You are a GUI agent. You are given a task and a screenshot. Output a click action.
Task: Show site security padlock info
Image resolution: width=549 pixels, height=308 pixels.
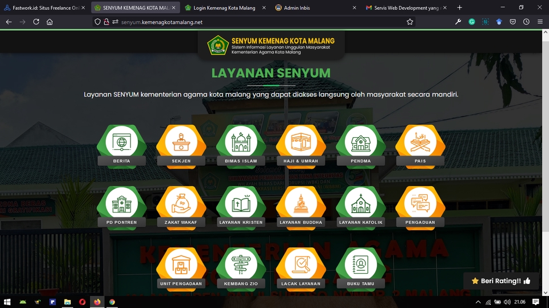click(106, 22)
